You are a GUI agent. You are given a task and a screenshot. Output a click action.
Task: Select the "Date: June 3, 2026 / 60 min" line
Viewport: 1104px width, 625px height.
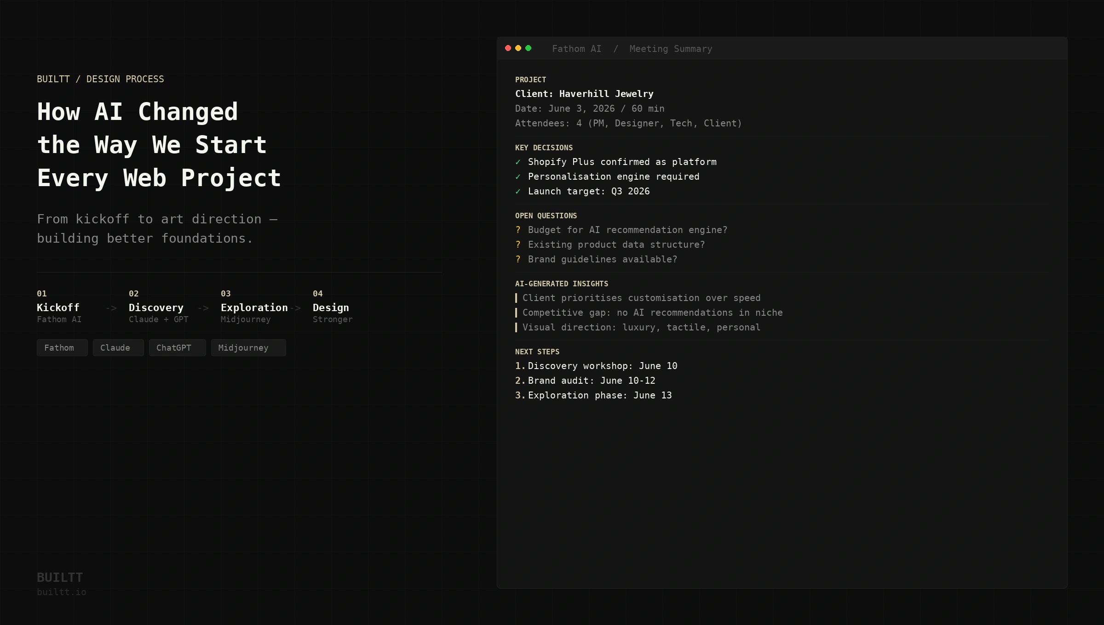pyautogui.click(x=590, y=108)
